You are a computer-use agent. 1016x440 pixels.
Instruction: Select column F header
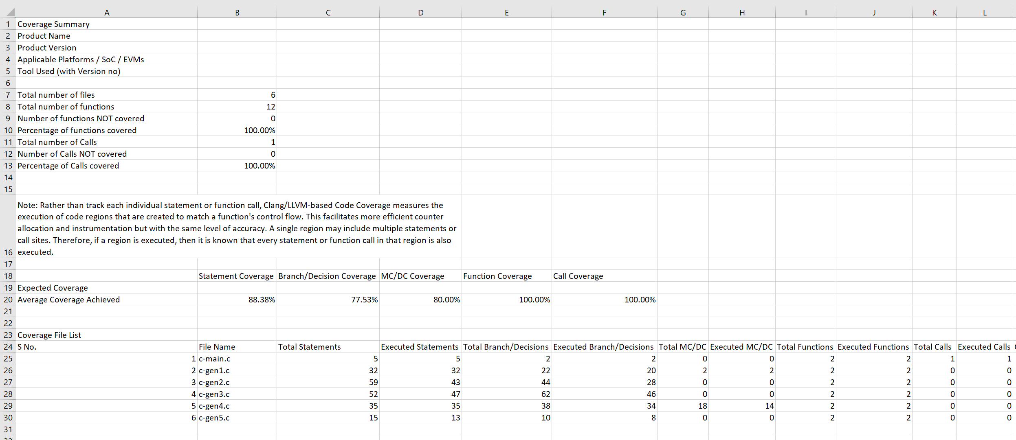click(604, 13)
